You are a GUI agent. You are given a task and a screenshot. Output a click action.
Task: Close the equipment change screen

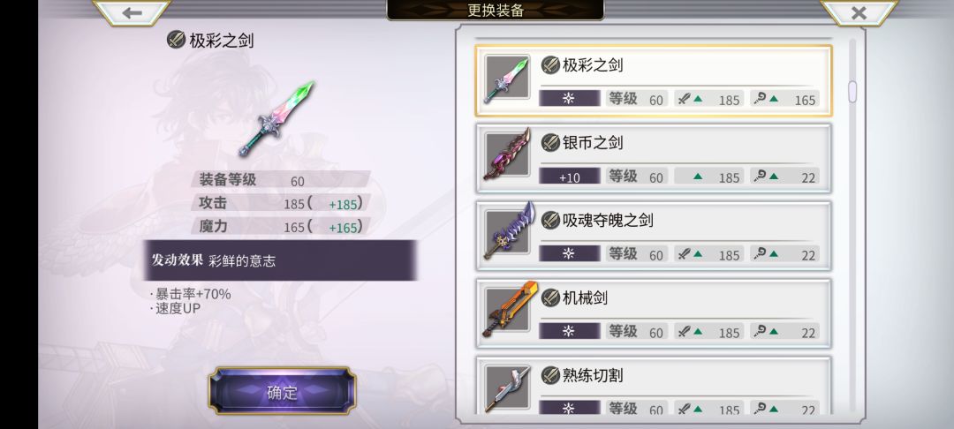pyautogui.click(x=859, y=12)
